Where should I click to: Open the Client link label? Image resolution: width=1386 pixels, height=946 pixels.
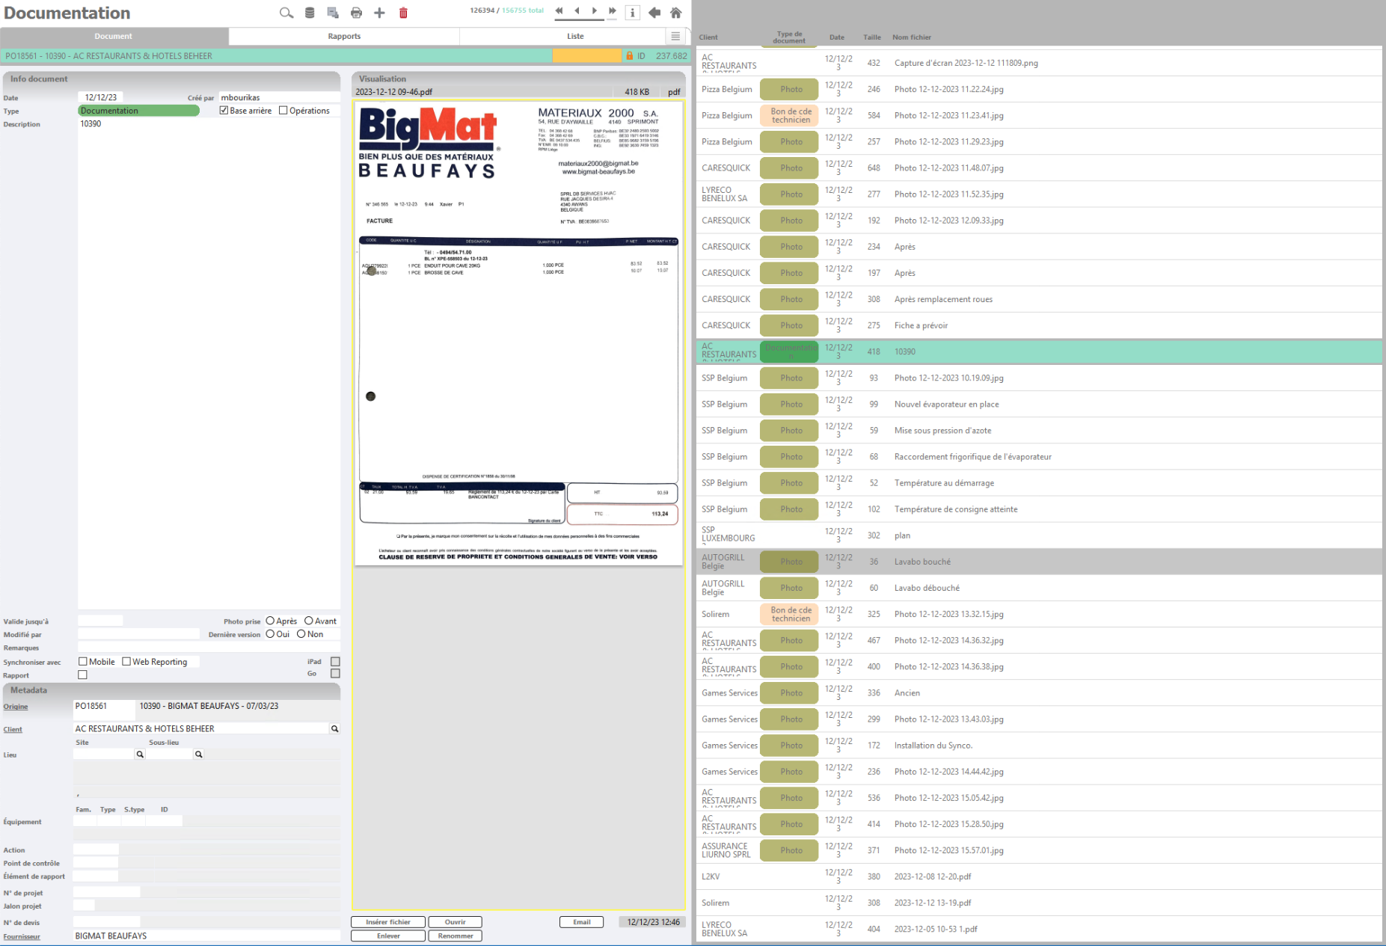13,730
